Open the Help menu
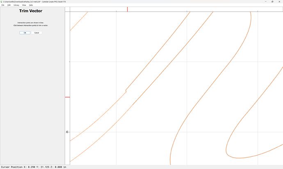 click(31, 5)
